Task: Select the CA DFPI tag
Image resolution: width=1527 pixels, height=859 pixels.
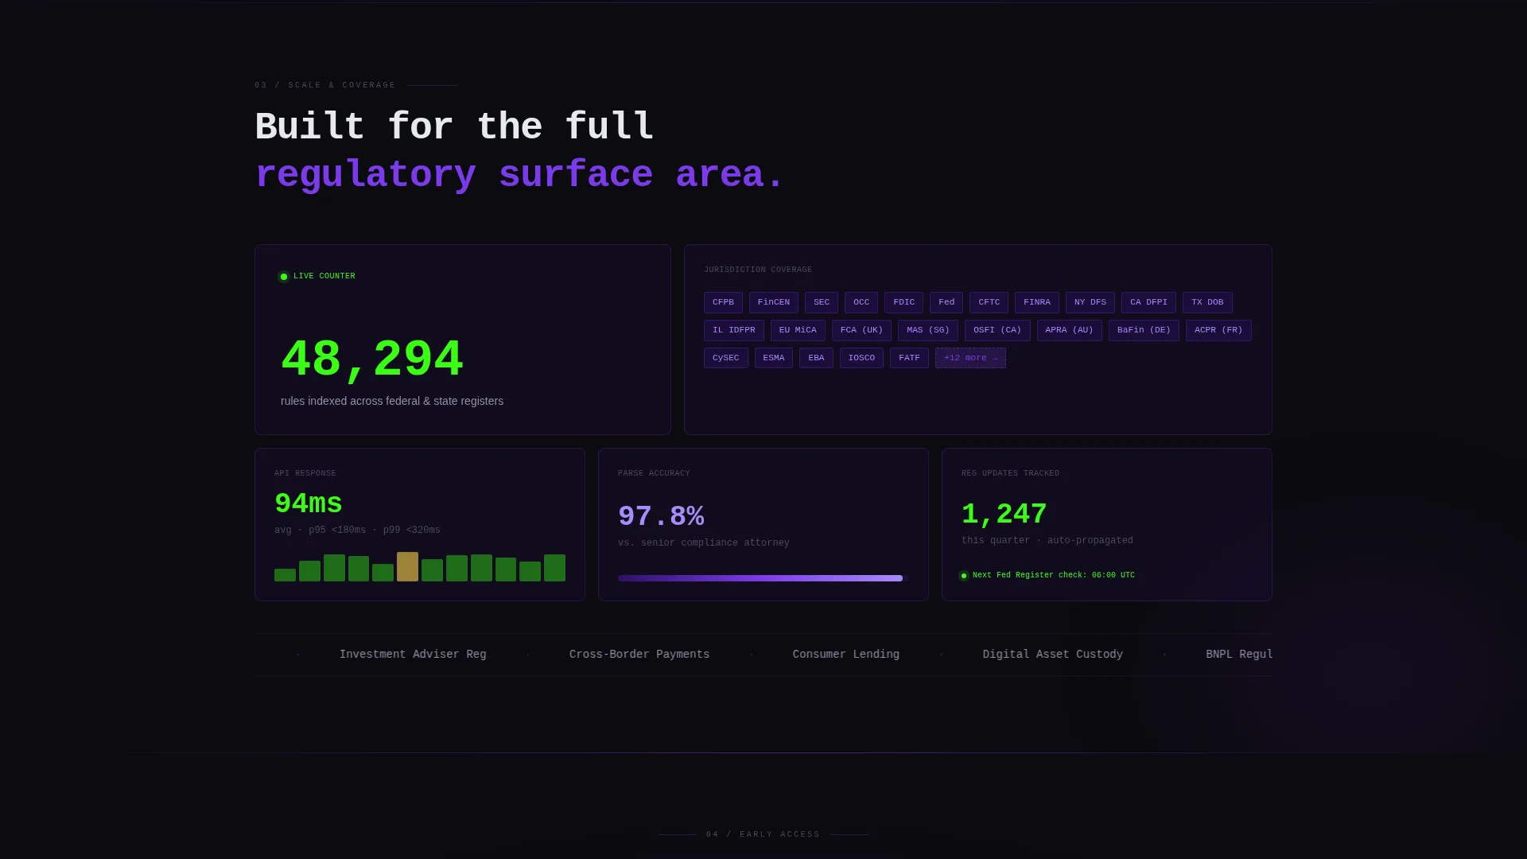Action: click(x=1148, y=302)
